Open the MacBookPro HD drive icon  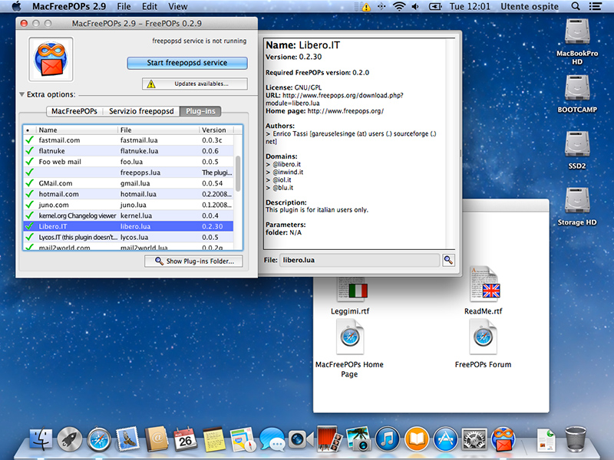coord(577,32)
